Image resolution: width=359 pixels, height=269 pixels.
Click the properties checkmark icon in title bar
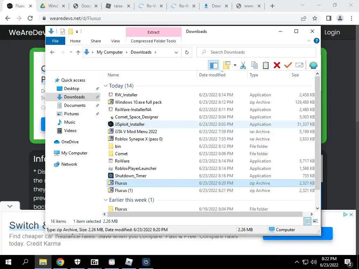62,32
